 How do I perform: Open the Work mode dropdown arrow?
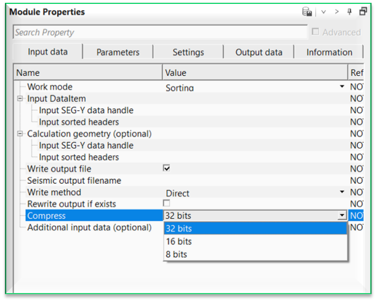click(x=342, y=87)
